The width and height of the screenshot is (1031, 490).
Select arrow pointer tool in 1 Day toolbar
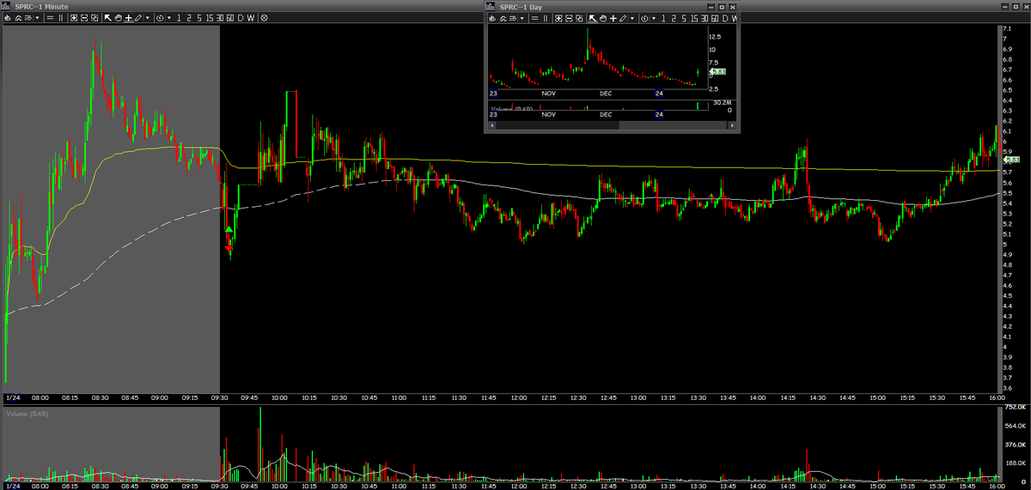click(x=592, y=18)
